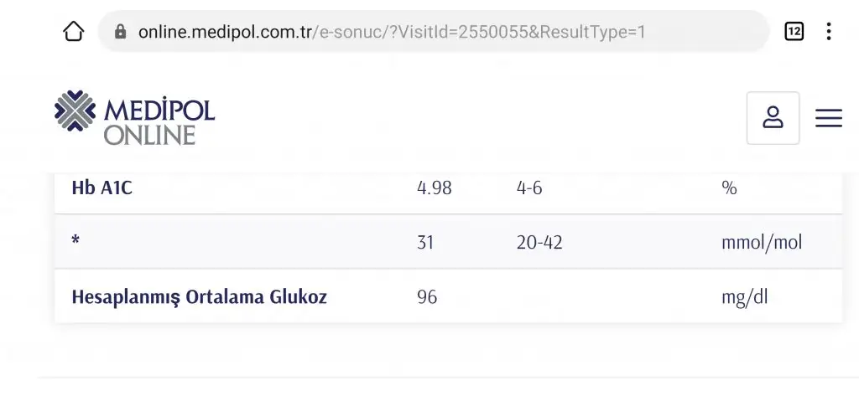Select the 31 result value
Image resolution: width=859 pixels, height=401 pixels.
425,242
